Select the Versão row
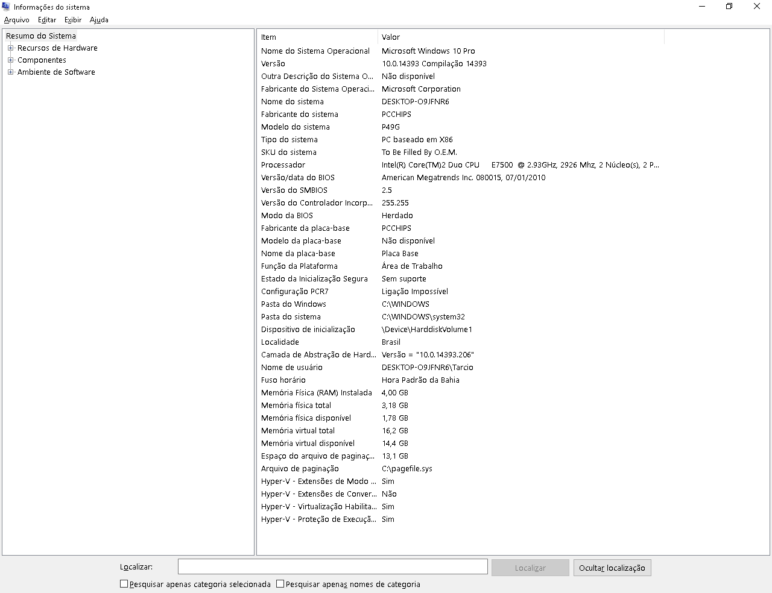Screen dimensions: 772x593 461,64
